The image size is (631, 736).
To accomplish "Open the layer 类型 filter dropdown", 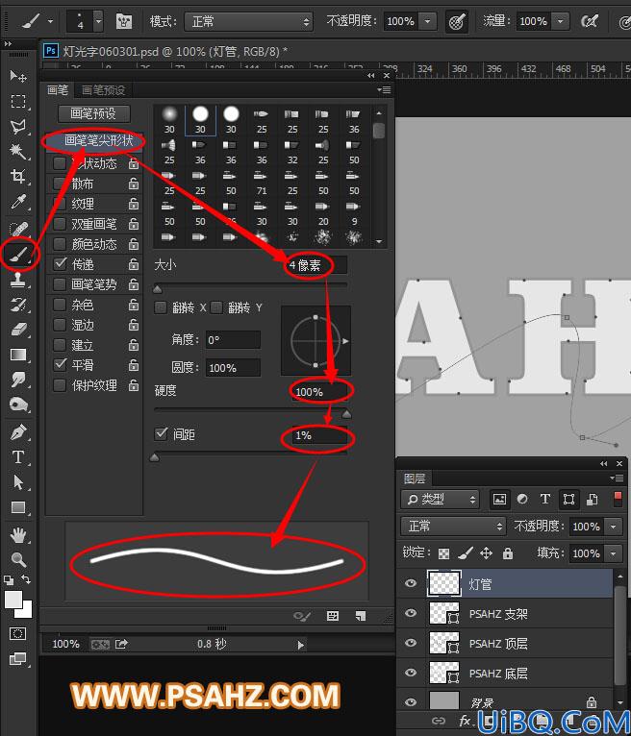I will (x=441, y=500).
